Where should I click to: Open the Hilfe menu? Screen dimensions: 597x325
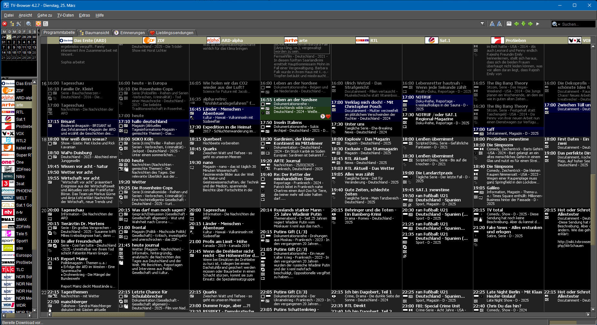pos(100,15)
